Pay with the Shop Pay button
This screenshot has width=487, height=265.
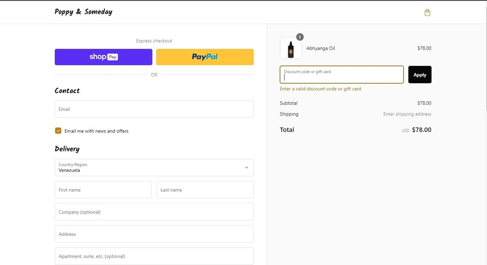click(103, 57)
